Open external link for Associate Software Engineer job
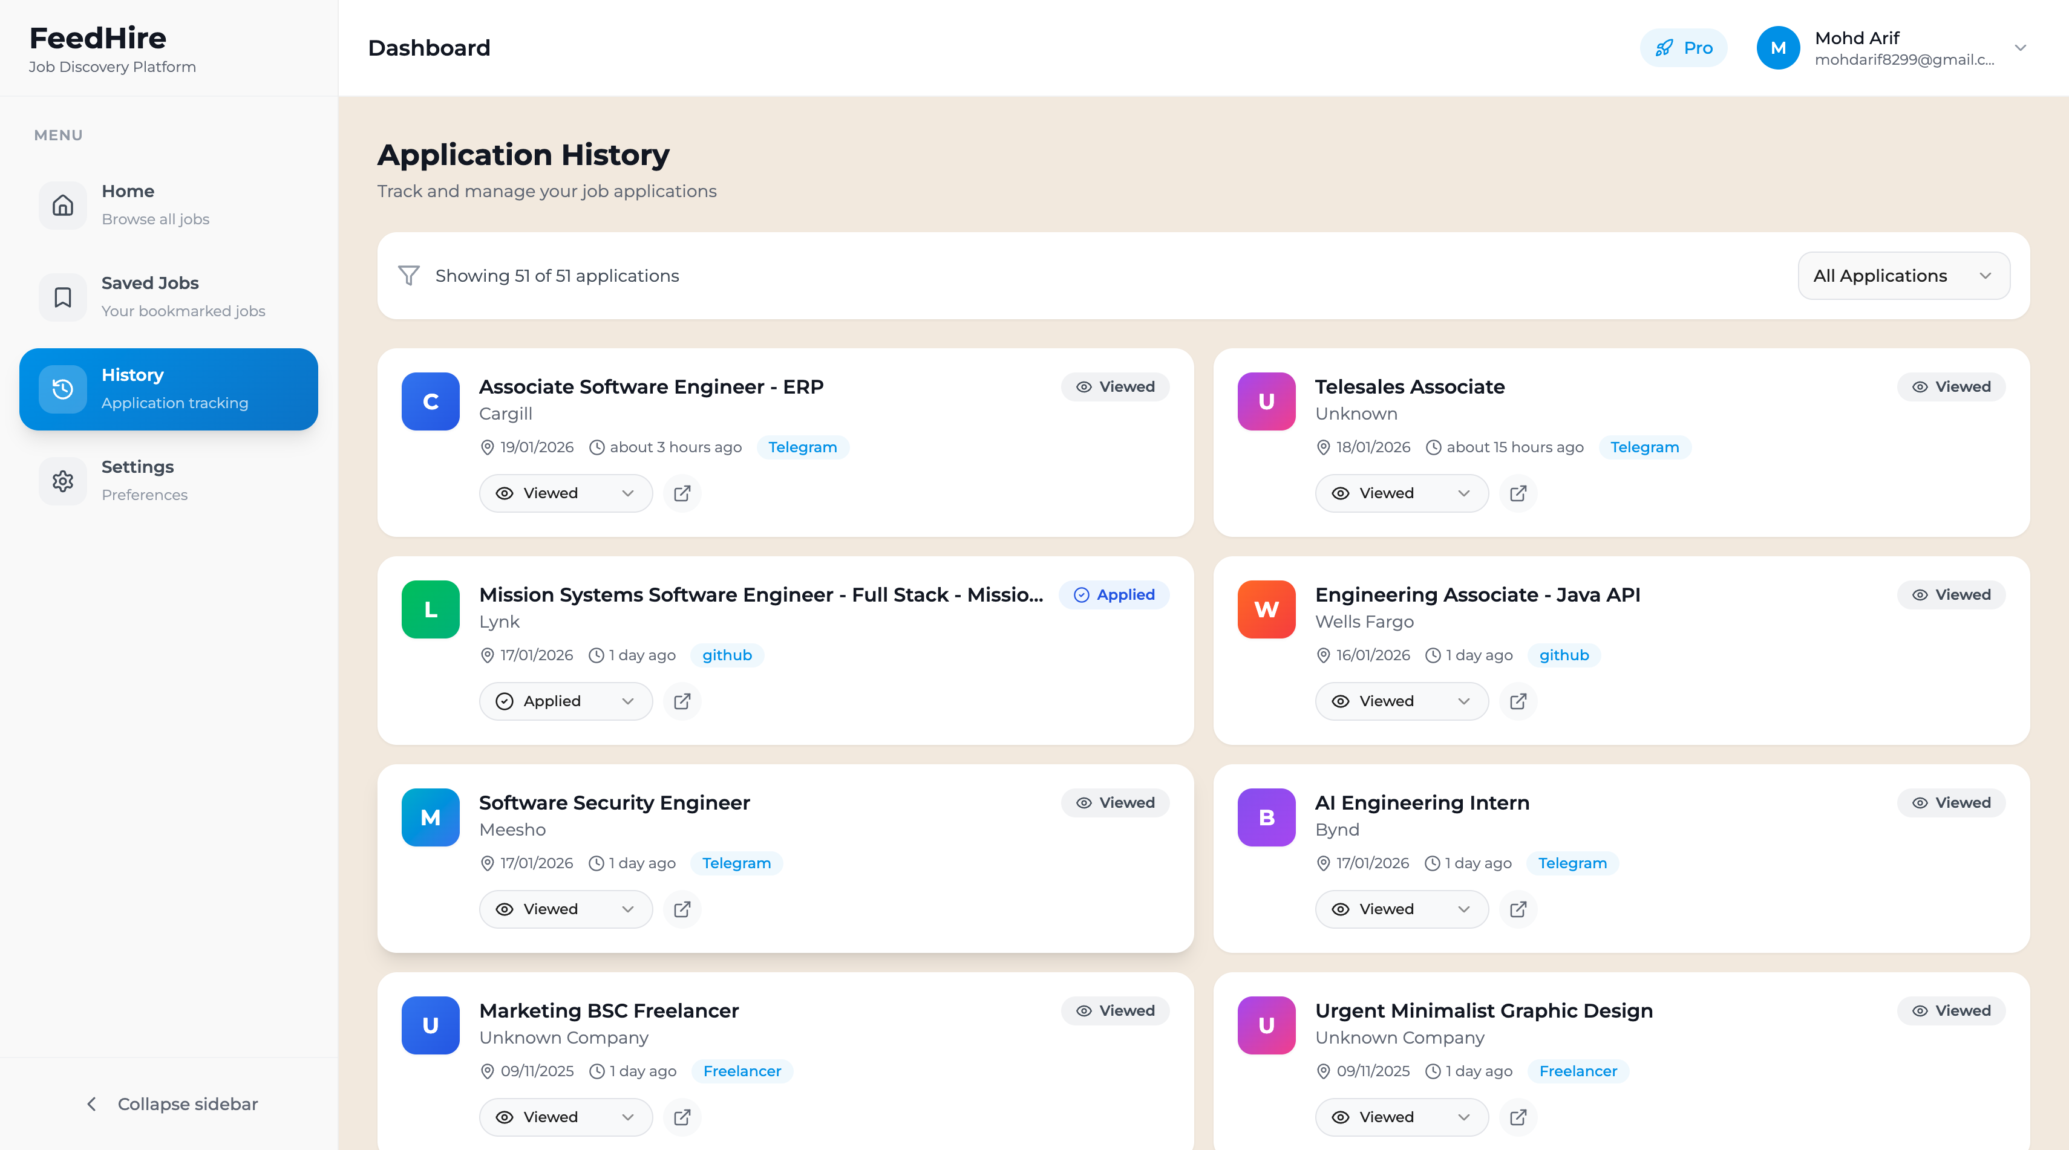The width and height of the screenshot is (2069, 1150). (x=682, y=493)
